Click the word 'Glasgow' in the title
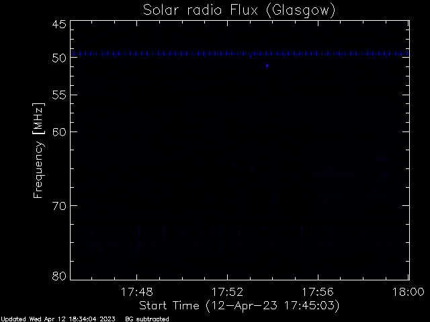This screenshot has width=430, height=322. coord(300,11)
